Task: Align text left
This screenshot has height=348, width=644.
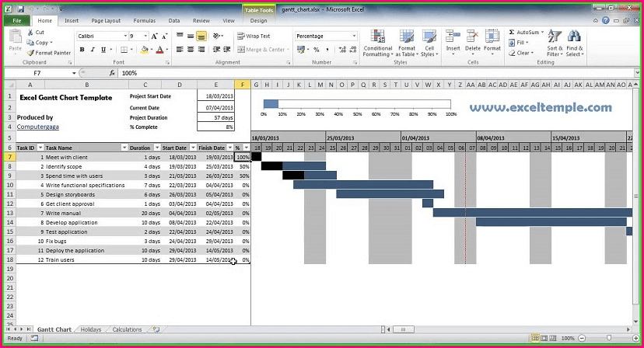Action: (x=180, y=50)
